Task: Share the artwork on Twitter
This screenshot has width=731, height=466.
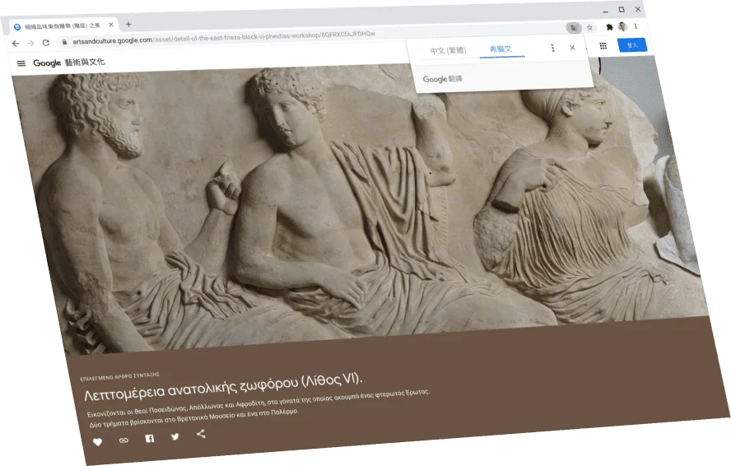Action: [x=175, y=436]
